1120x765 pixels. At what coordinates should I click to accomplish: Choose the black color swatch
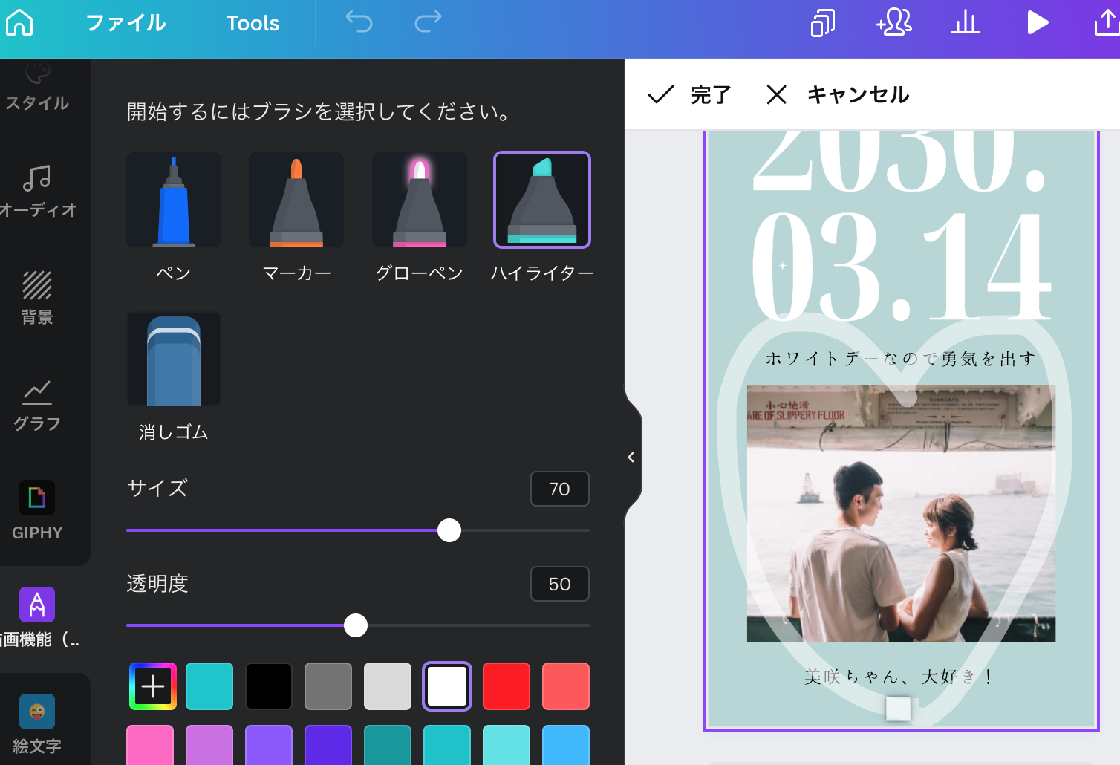click(x=269, y=686)
